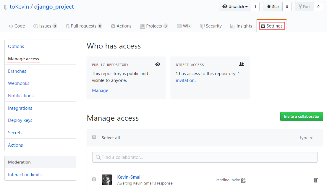The height and width of the screenshot is (194, 327).
Task: Switch to the Actions repository tab
Action: (x=121, y=26)
